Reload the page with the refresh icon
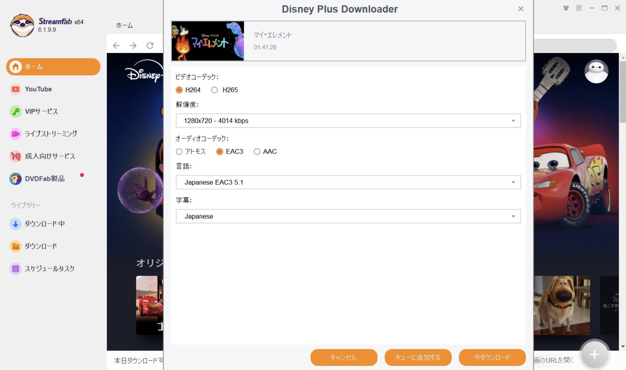Viewport: 626px width, 370px height. tap(150, 46)
